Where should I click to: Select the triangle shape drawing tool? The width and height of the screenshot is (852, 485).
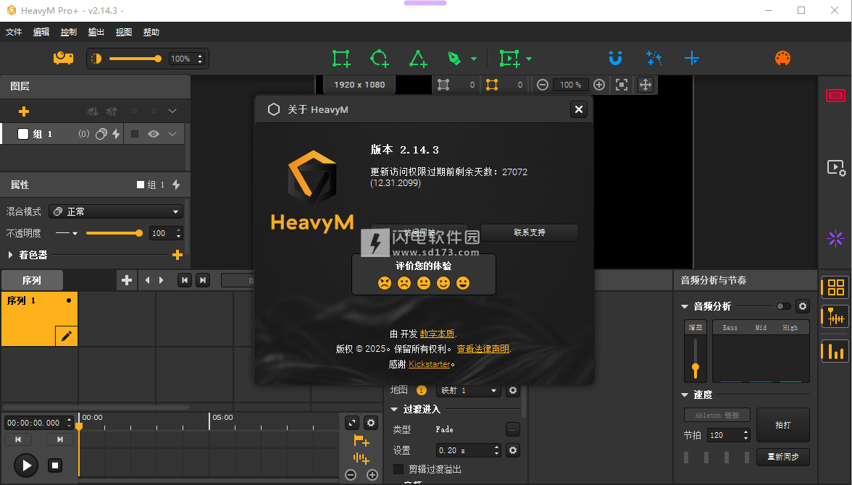[418, 59]
